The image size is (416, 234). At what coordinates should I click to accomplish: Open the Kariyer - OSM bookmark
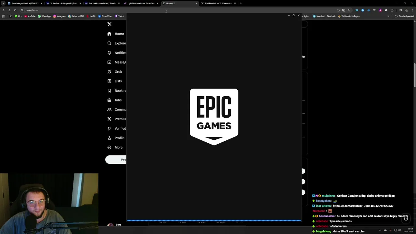pyautogui.click(x=76, y=16)
